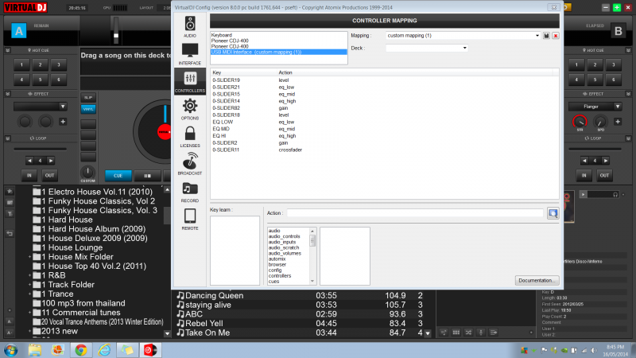Select the USB MIDI Interface entry
Screen dimensions: 636x358
pyautogui.click(x=279, y=52)
